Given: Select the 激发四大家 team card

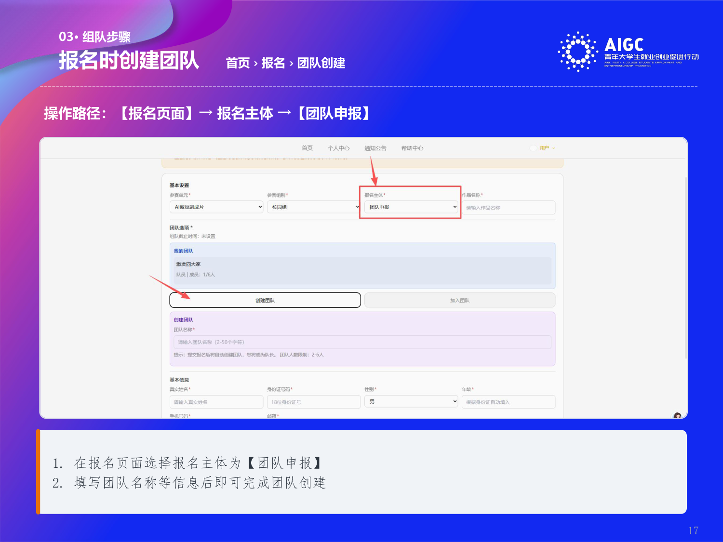Looking at the screenshot, I should tap(363, 270).
